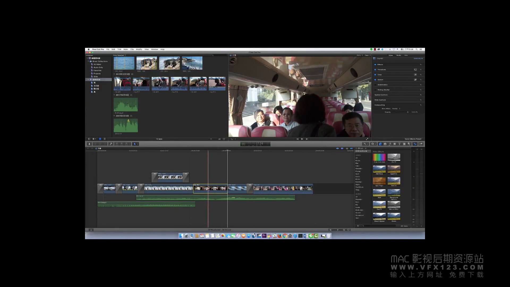Screen dimensions: 510x287
Task: Open Spotlight search in menu bar
Action: tap(416, 49)
